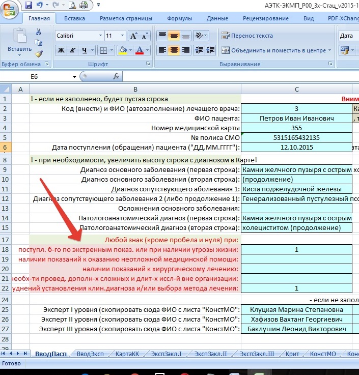Decrease font size with the small A icon
The height and width of the screenshot is (375, 359).
tap(145, 36)
